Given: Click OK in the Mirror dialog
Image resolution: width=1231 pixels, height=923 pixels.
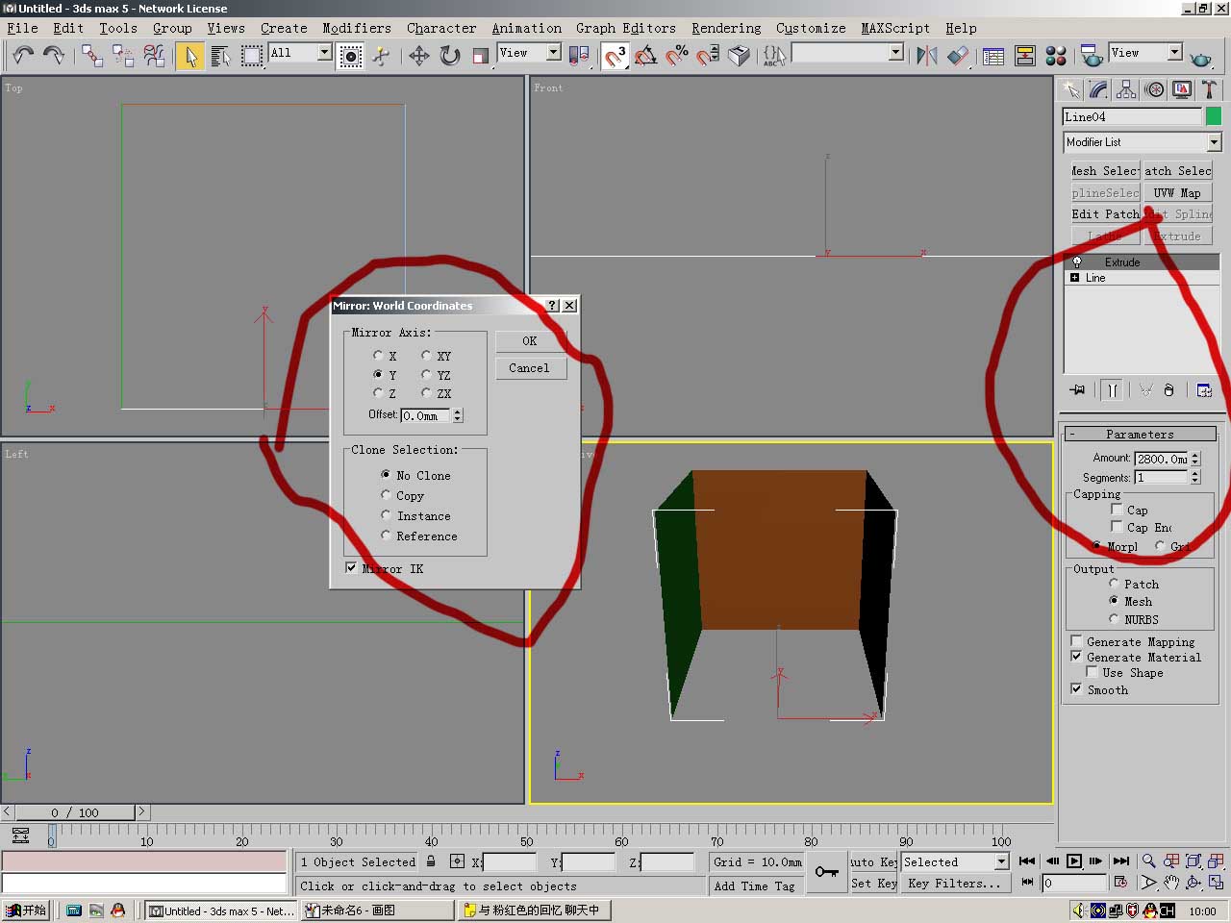Looking at the screenshot, I should (x=530, y=341).
